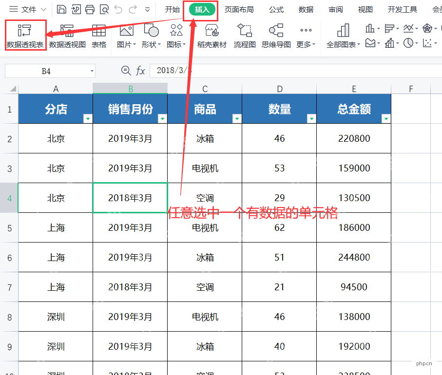Open the 分店 column filter dropdown

click(x=88, y=119)
